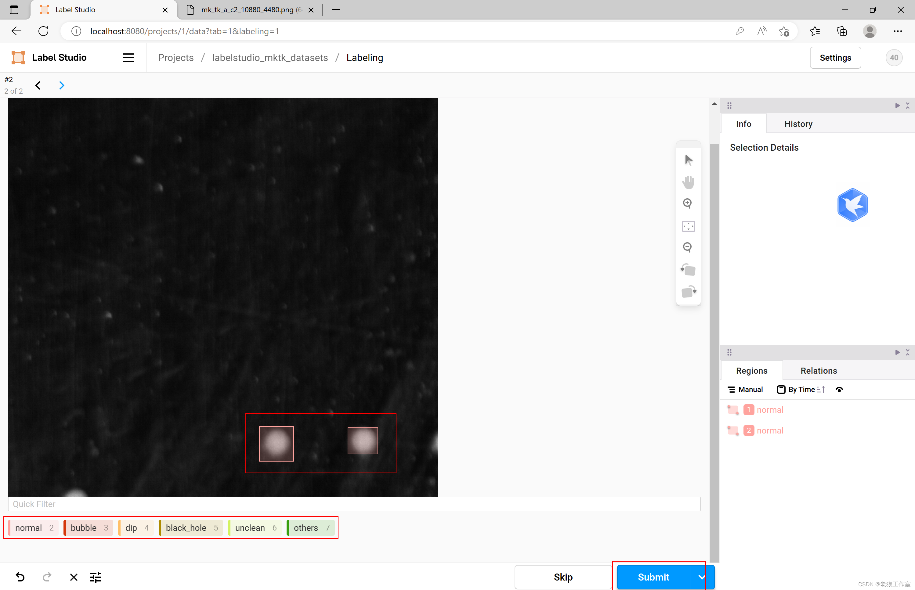Undo the last annotation action
915x590 pixels.
click(x=20, y=577)
